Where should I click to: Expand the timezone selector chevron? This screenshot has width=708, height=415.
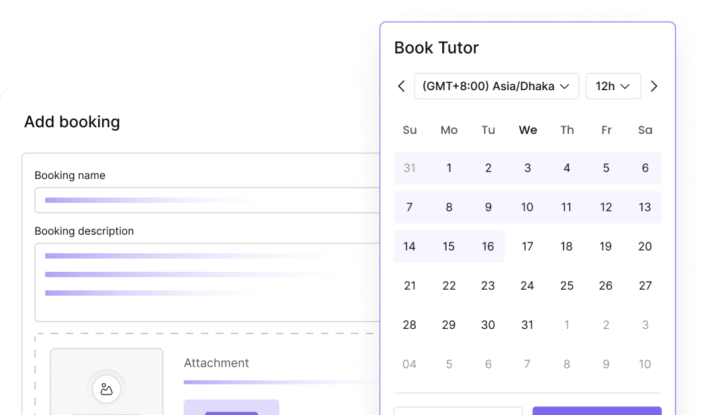tap(565, 86)
